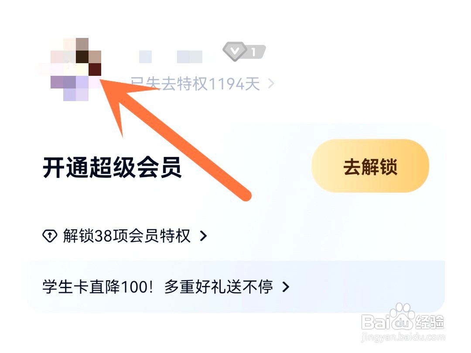Tap the number 1 on the level badge
Image resolution: width=471 pixels, height=353 pixels.
(254, 52)
